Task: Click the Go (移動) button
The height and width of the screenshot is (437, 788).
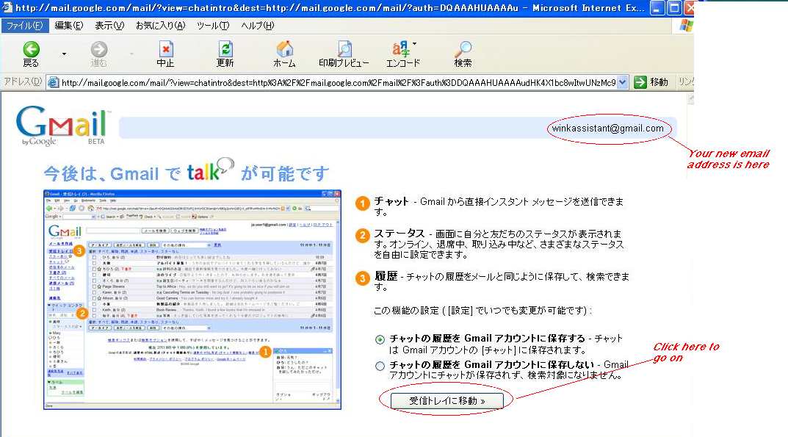Action: (x=651, y=82)
